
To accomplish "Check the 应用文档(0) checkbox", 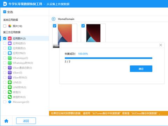I will pyautogui.click(x=5, y=53).
